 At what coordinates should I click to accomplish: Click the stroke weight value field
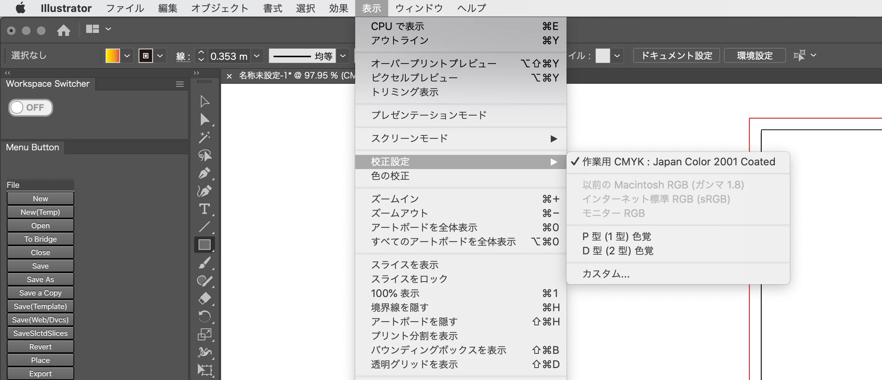coord(229,56)
